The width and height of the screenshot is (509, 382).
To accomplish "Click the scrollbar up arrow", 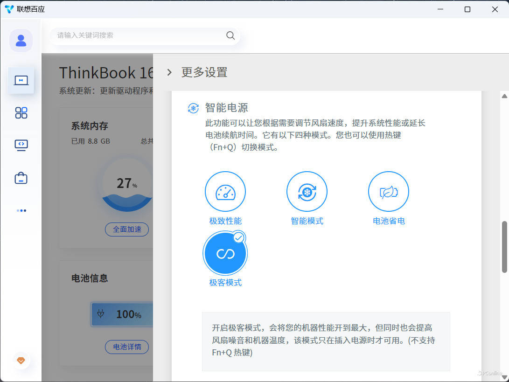I will 504,96.
